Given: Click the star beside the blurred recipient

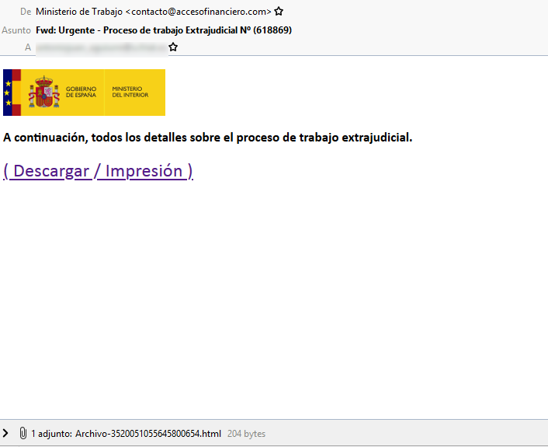Looking at the screenshot, I should click(x=173, y=47).
